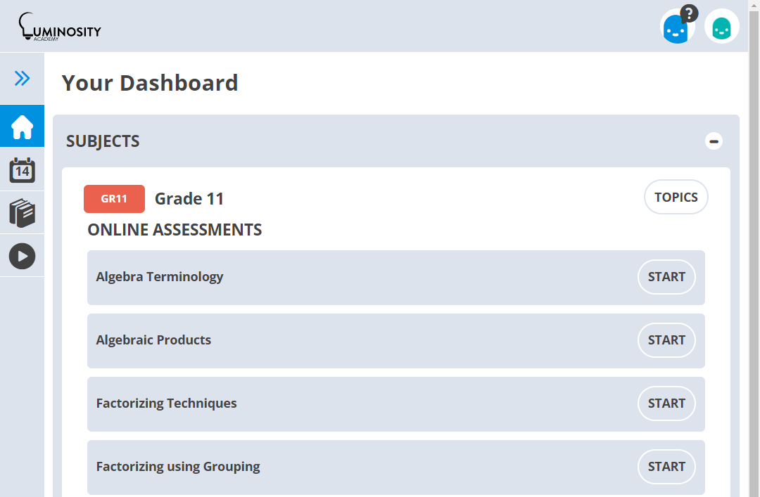Open the Home dashboard icon

coord(22,127)
